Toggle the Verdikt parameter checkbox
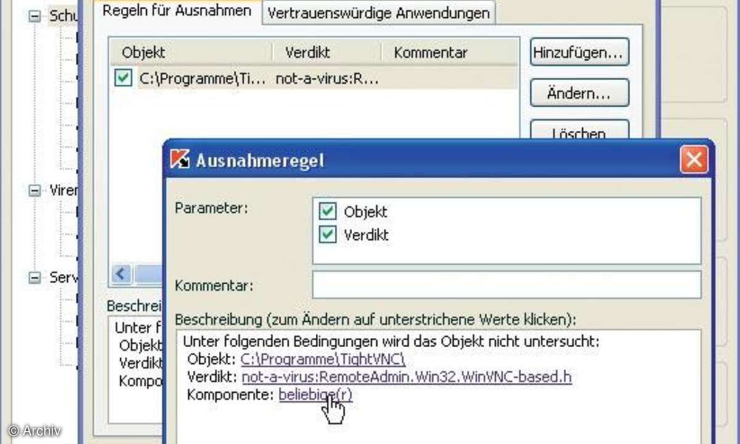Image resolution: width=740 pixels, height=444 pixels. coord(327,235)
